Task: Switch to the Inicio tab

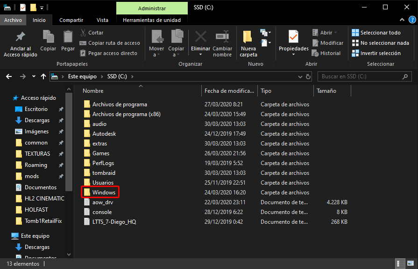Action: (39, 20)
